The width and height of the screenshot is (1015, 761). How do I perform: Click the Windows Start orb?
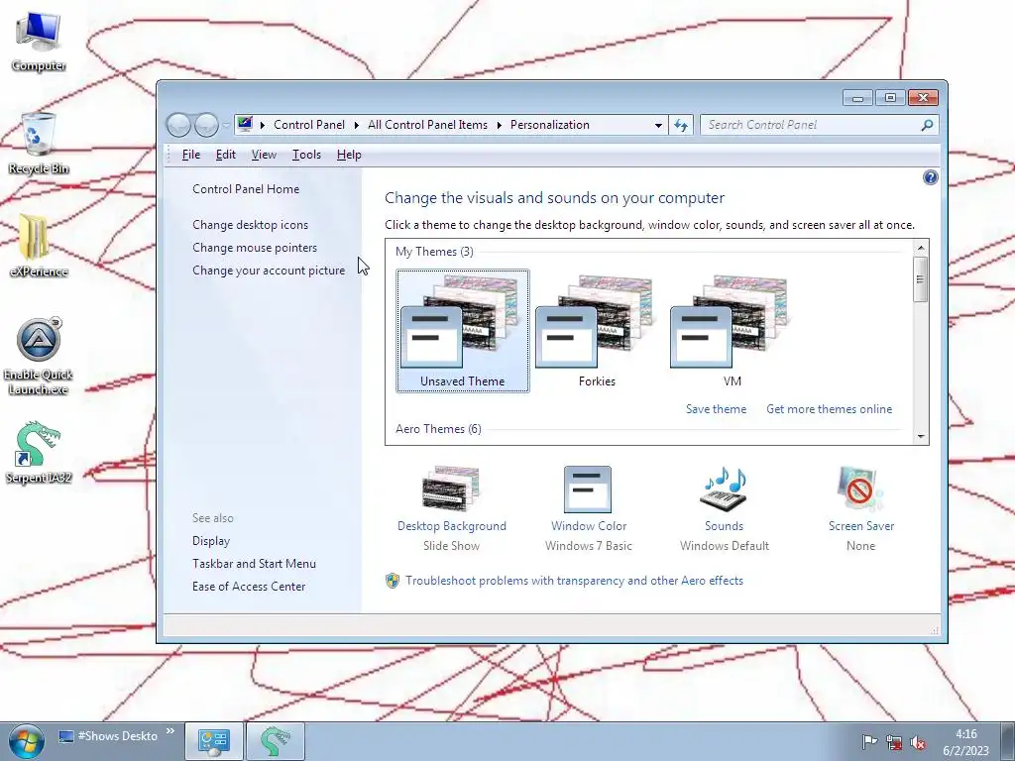coord(26,741)
